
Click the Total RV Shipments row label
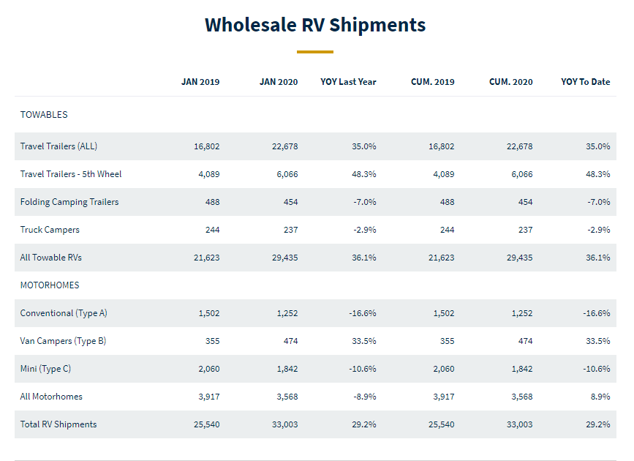click(59, 424)
